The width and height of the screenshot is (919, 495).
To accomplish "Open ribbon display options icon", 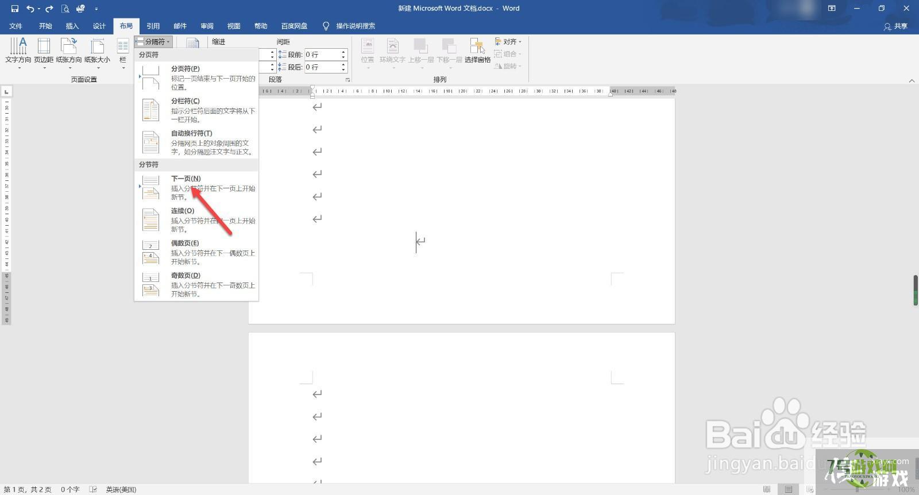I will click(832, 9).
